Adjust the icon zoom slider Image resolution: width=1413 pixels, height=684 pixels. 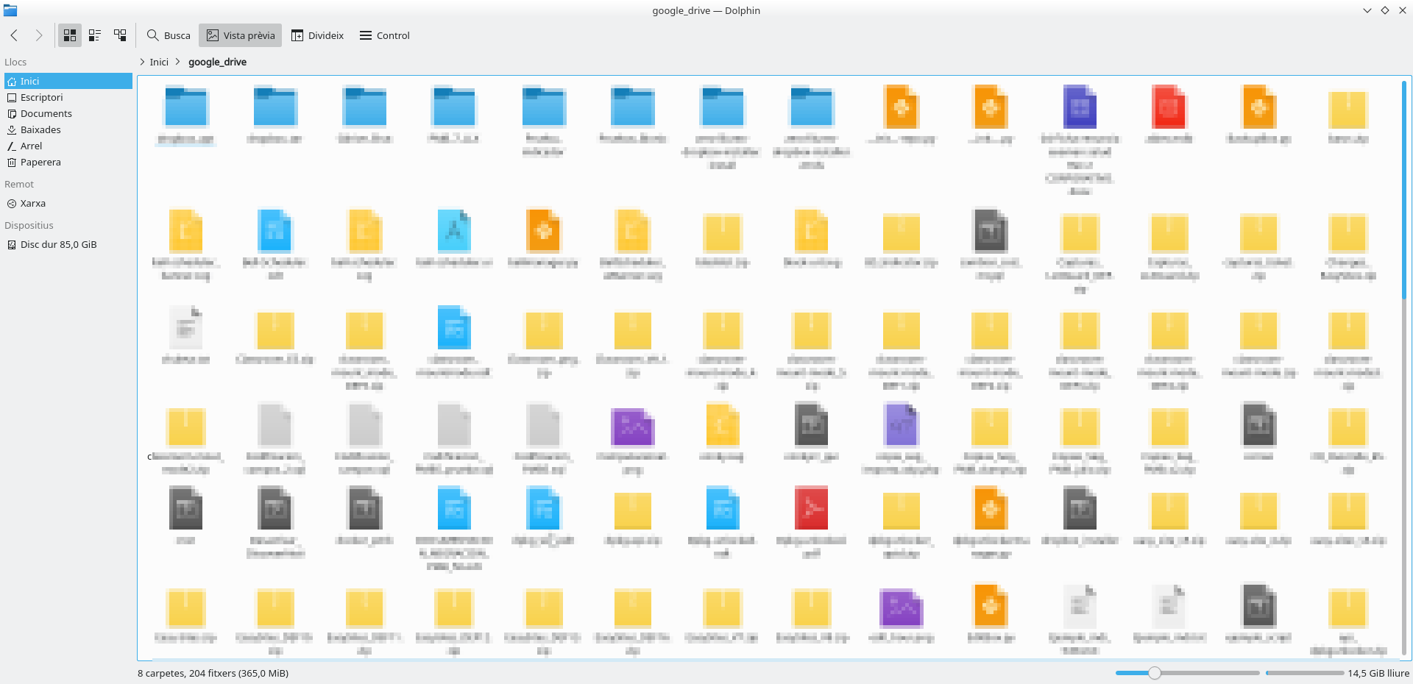point(1155,673)
